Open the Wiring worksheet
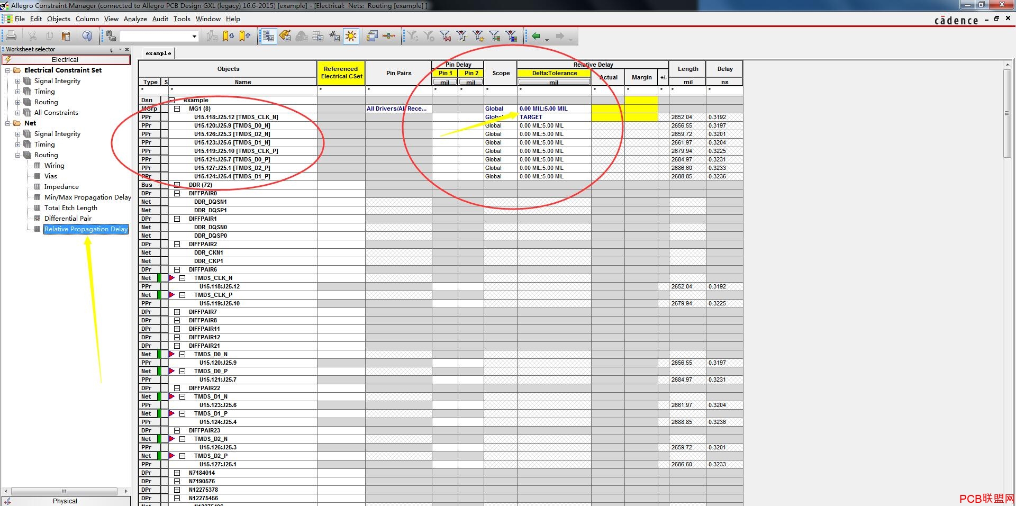 55,166
